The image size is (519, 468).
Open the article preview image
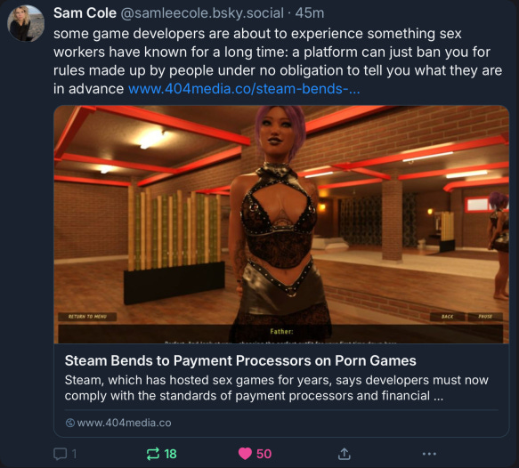coord(281,224)
